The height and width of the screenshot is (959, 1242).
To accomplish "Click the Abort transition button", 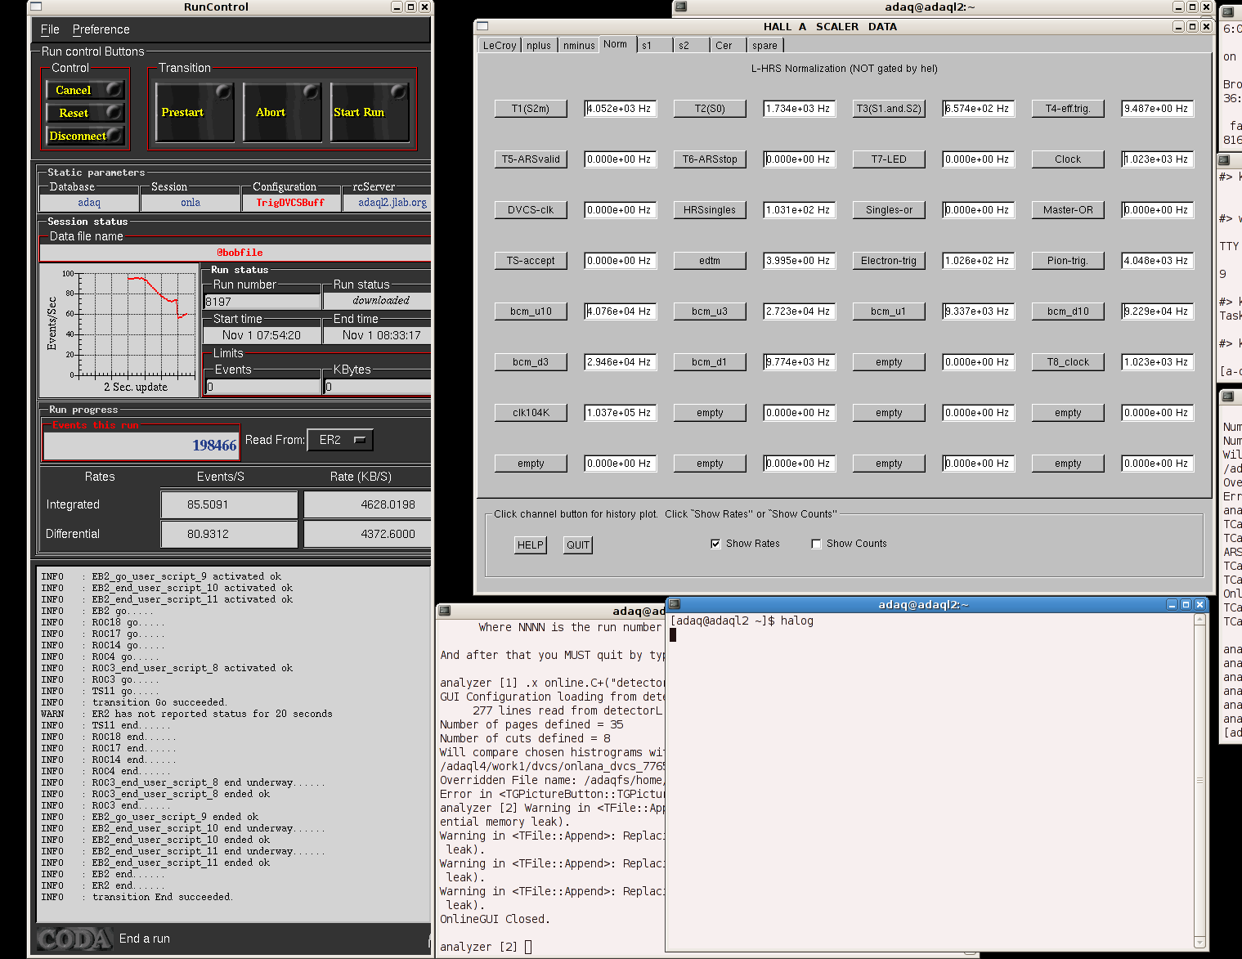I will (x=282, y=112).
